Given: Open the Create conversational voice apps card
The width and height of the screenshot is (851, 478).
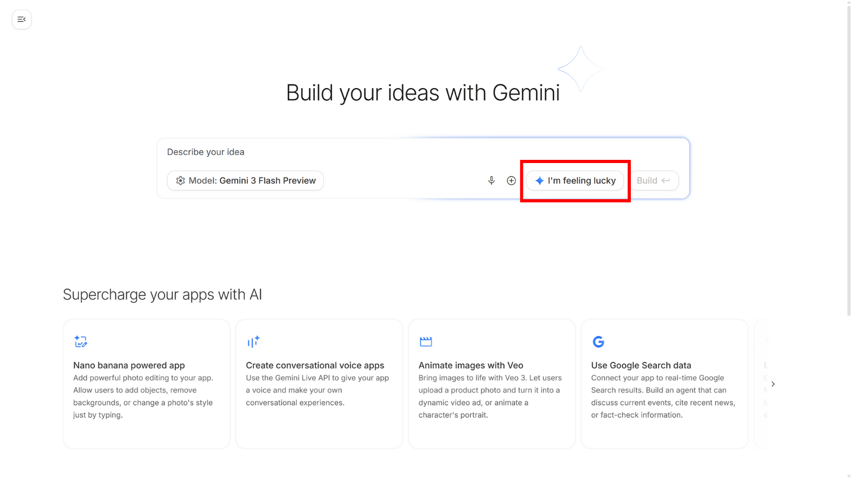Looking at the screenshot, I should (319, 383).
